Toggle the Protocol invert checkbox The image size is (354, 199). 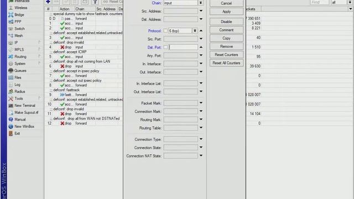[165, 31]
